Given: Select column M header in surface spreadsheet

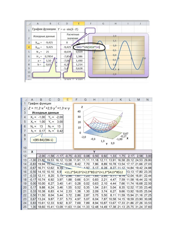Looking at the screenshot, I should 139,100.
